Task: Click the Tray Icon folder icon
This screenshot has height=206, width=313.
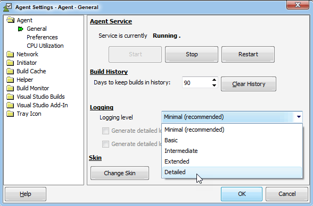Action: coord(10,114)
